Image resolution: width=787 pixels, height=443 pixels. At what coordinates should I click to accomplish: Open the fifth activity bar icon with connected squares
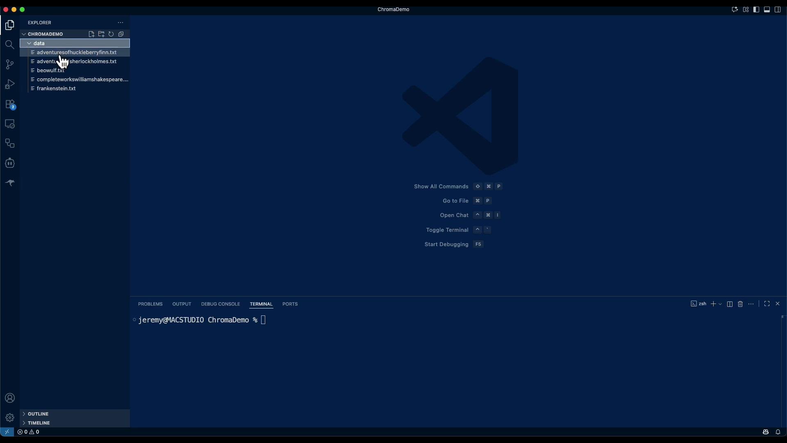point(10,144)
